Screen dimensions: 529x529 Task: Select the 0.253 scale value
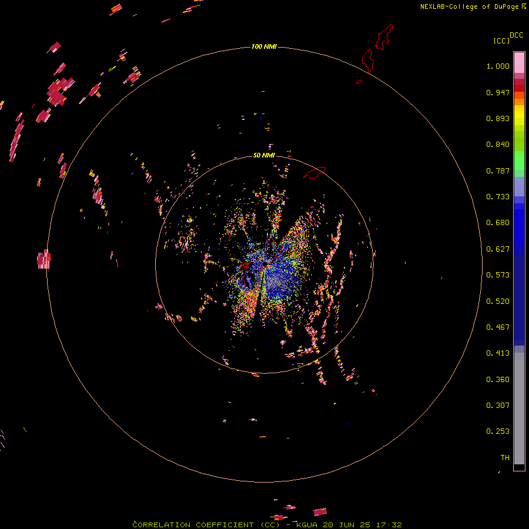point(498,431)
